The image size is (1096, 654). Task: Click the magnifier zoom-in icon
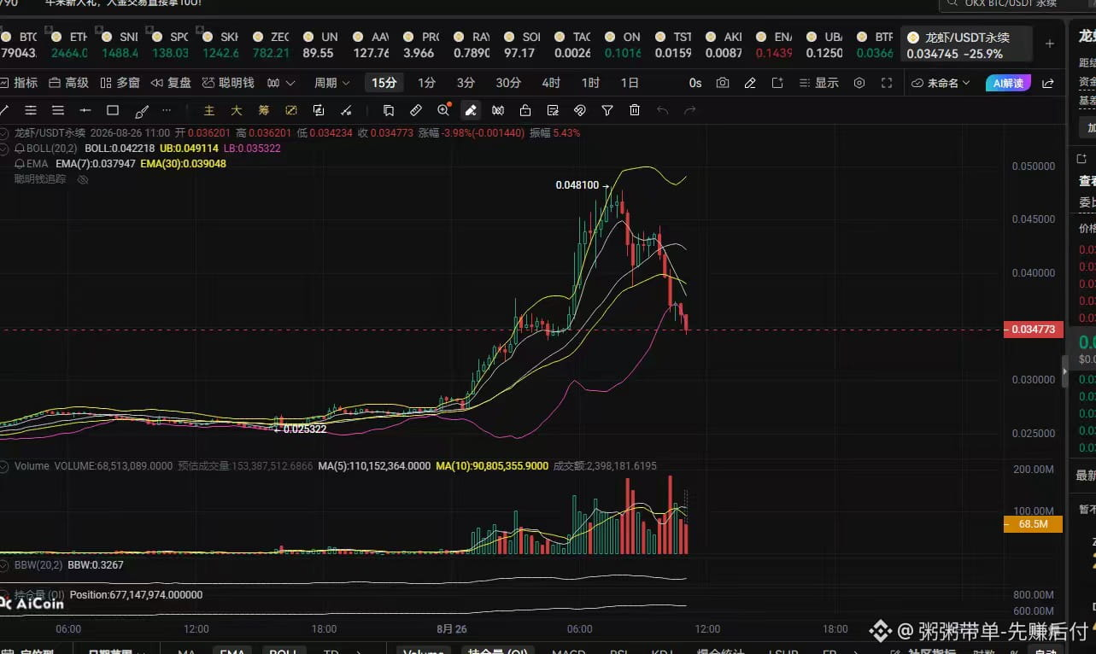pyautogui.click(x=443, y=110)
